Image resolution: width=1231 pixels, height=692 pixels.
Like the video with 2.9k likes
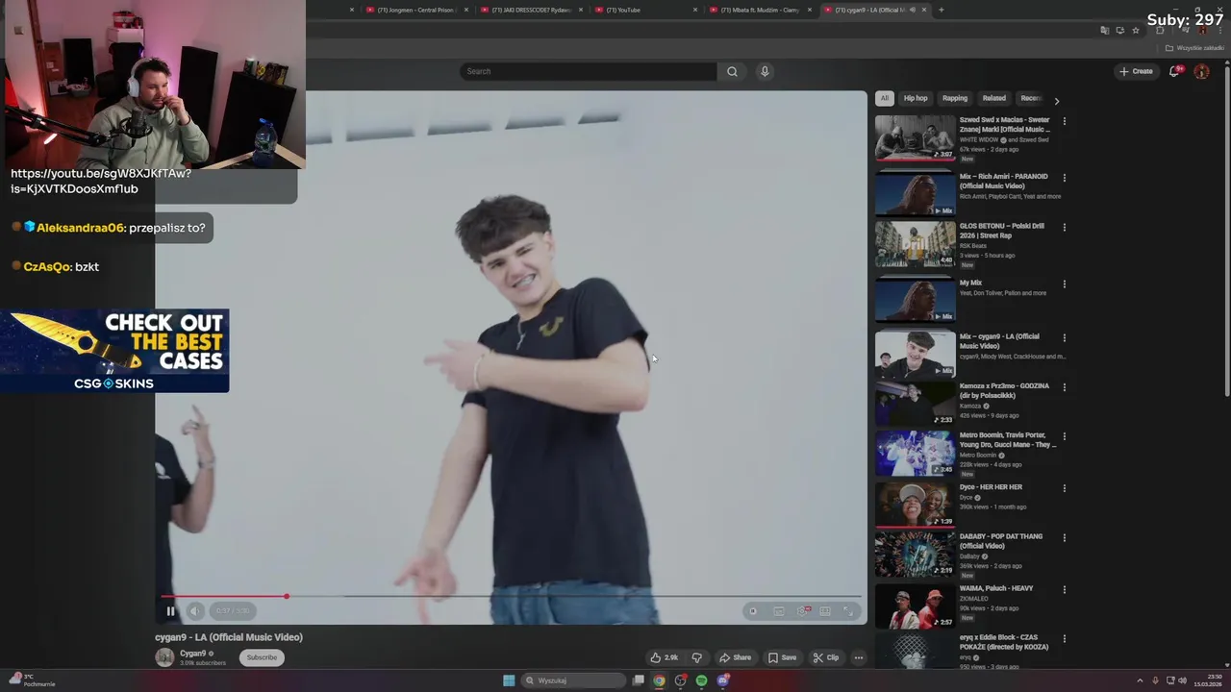tap(665, 657)
